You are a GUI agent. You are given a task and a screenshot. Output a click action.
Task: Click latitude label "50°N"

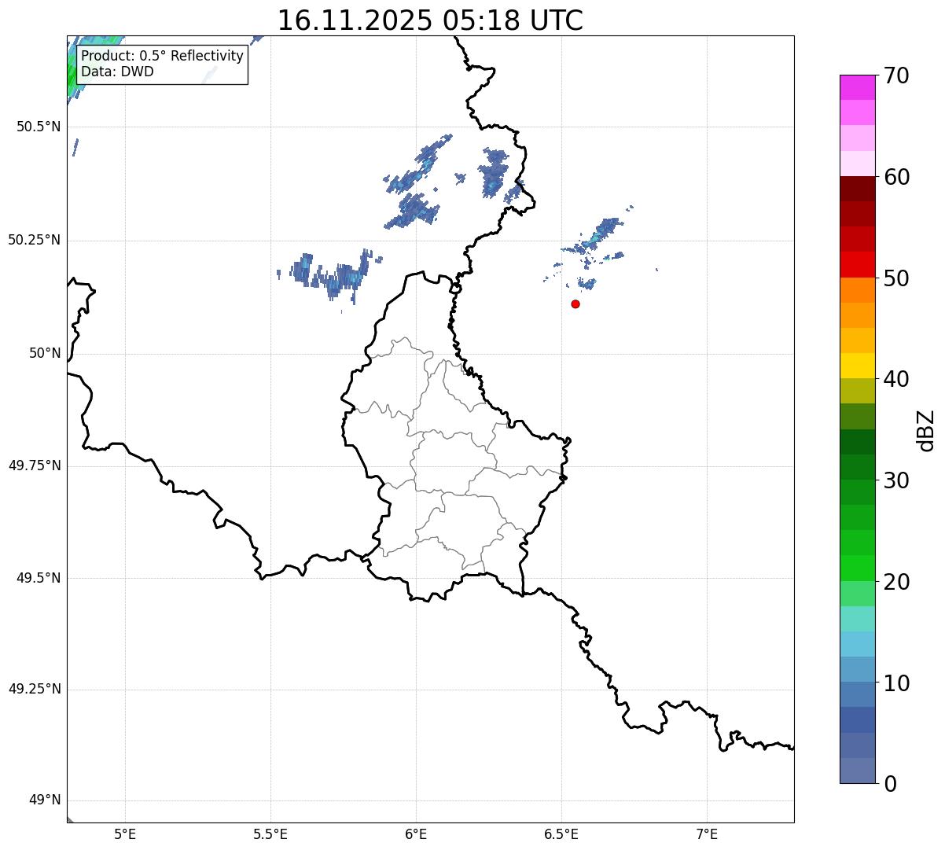click(x=45, y=353)
